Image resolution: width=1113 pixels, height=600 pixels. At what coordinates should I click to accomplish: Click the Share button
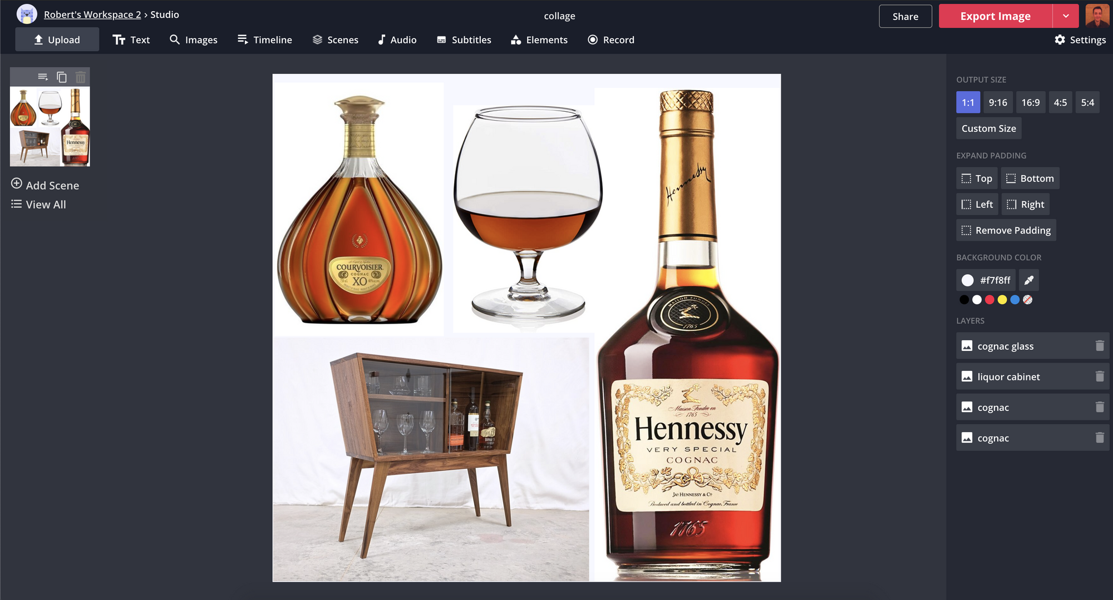[905, 16]
